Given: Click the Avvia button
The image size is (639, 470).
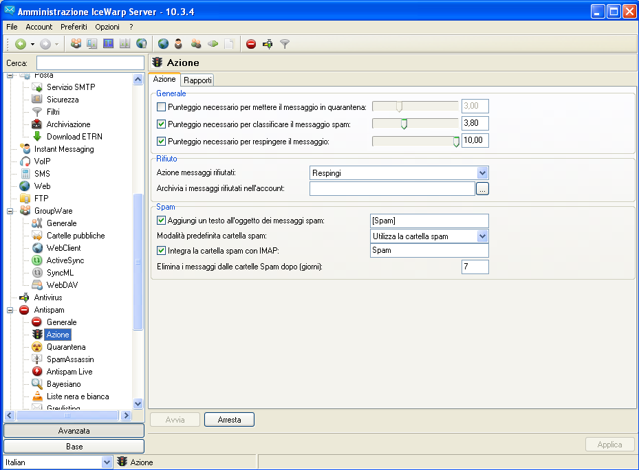Looking at the screenshot, I should [x=175, y=420].
